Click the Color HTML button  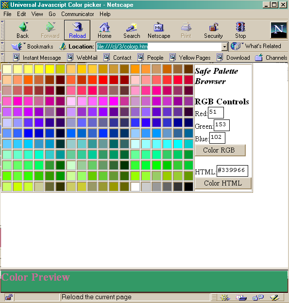point(223,183)
